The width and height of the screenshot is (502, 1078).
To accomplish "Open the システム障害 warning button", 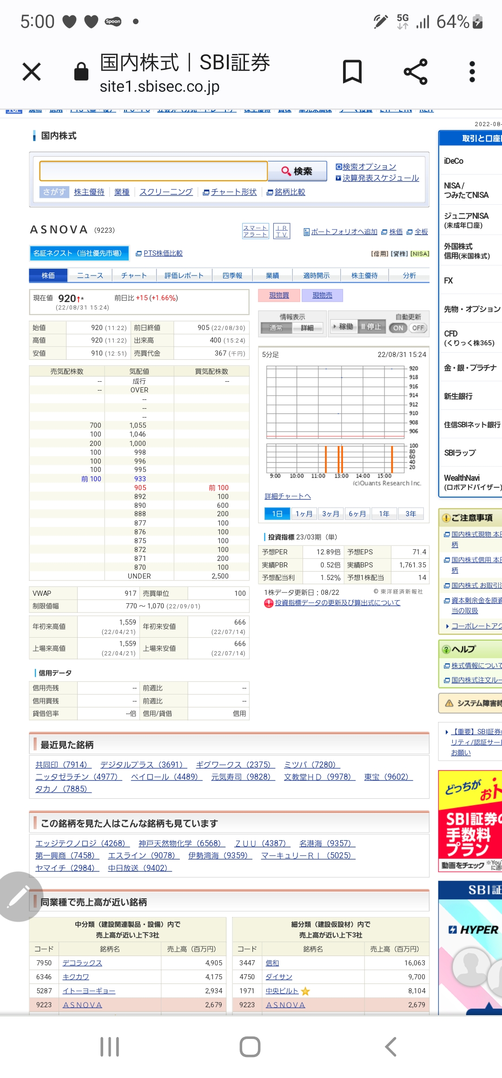I will pyautogui.click(x=470, y=703).
